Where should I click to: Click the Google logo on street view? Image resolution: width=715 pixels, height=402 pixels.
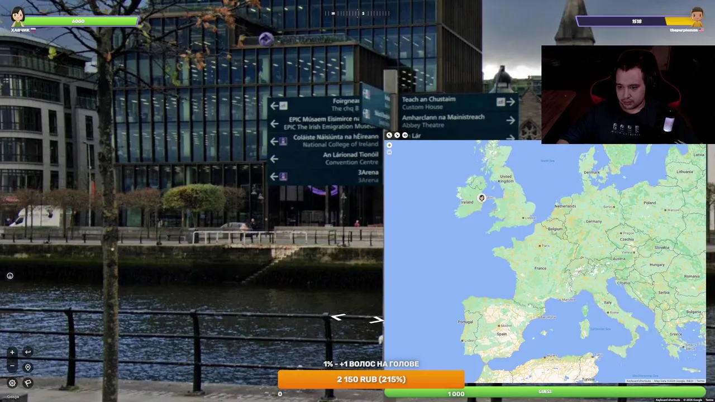point(13,397)
